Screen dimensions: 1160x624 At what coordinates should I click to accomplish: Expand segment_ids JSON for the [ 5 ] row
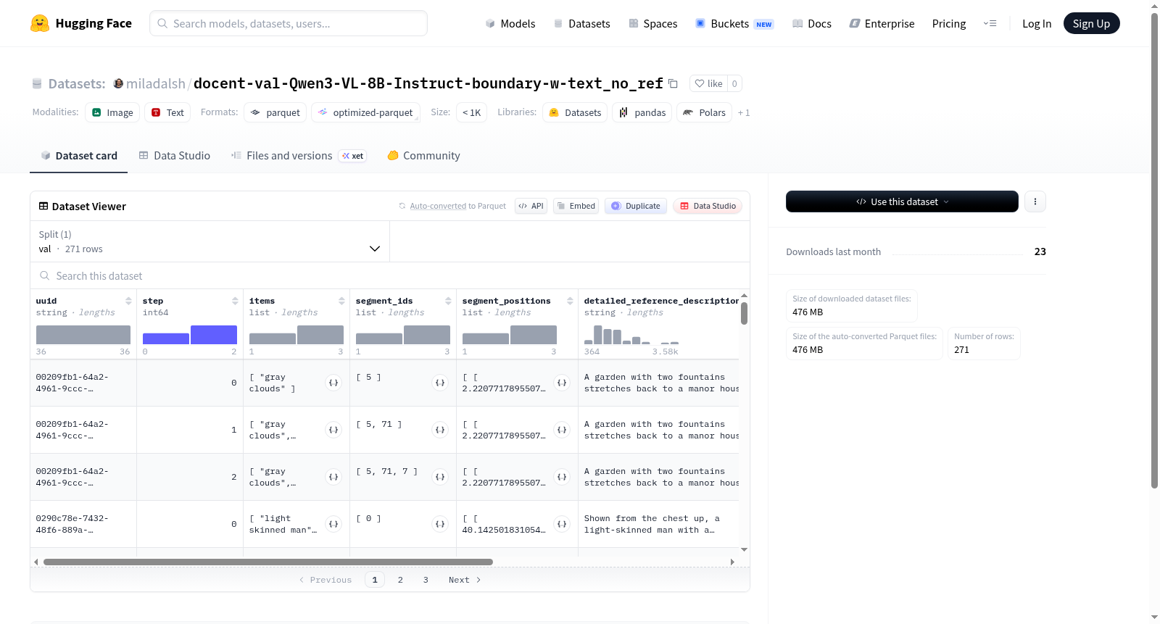click(440, 383)
